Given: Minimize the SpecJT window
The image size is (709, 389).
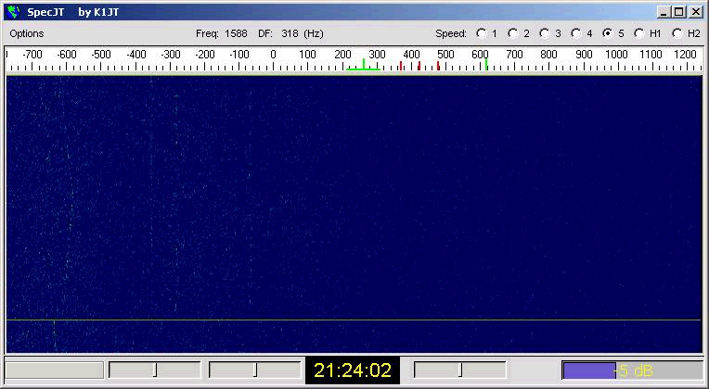Looking at the screenshot, I should (x=664, y=12).
